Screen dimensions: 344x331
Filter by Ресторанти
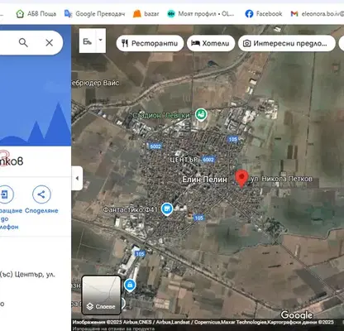(x=150, y=43)
